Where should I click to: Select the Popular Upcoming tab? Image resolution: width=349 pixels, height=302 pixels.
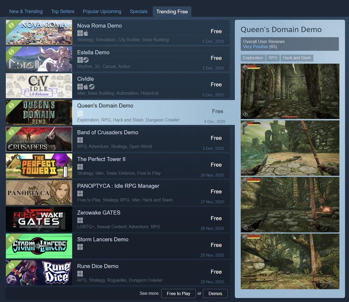coord(102,12)
